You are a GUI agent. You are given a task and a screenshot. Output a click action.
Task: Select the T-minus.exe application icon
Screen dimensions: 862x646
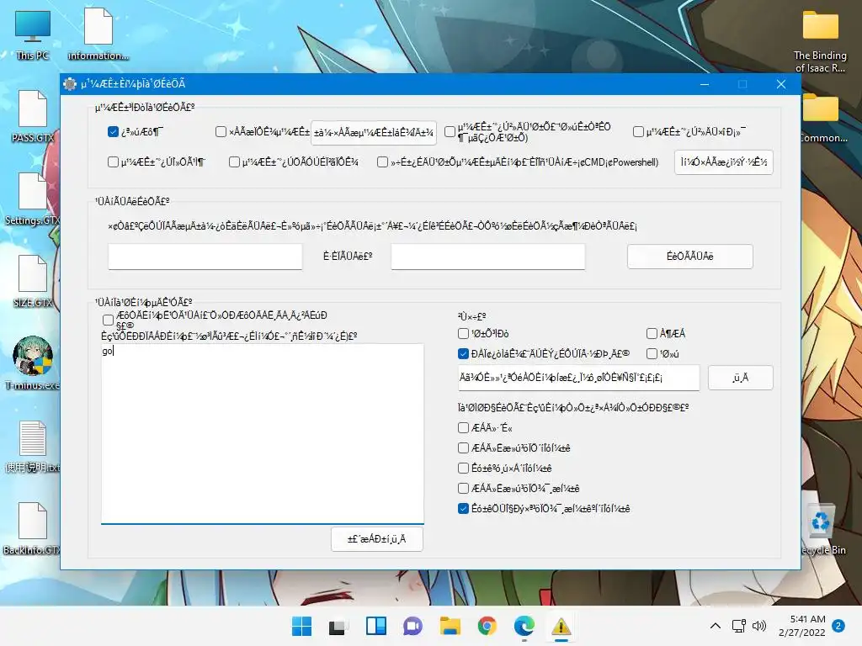tap(33, 363)
